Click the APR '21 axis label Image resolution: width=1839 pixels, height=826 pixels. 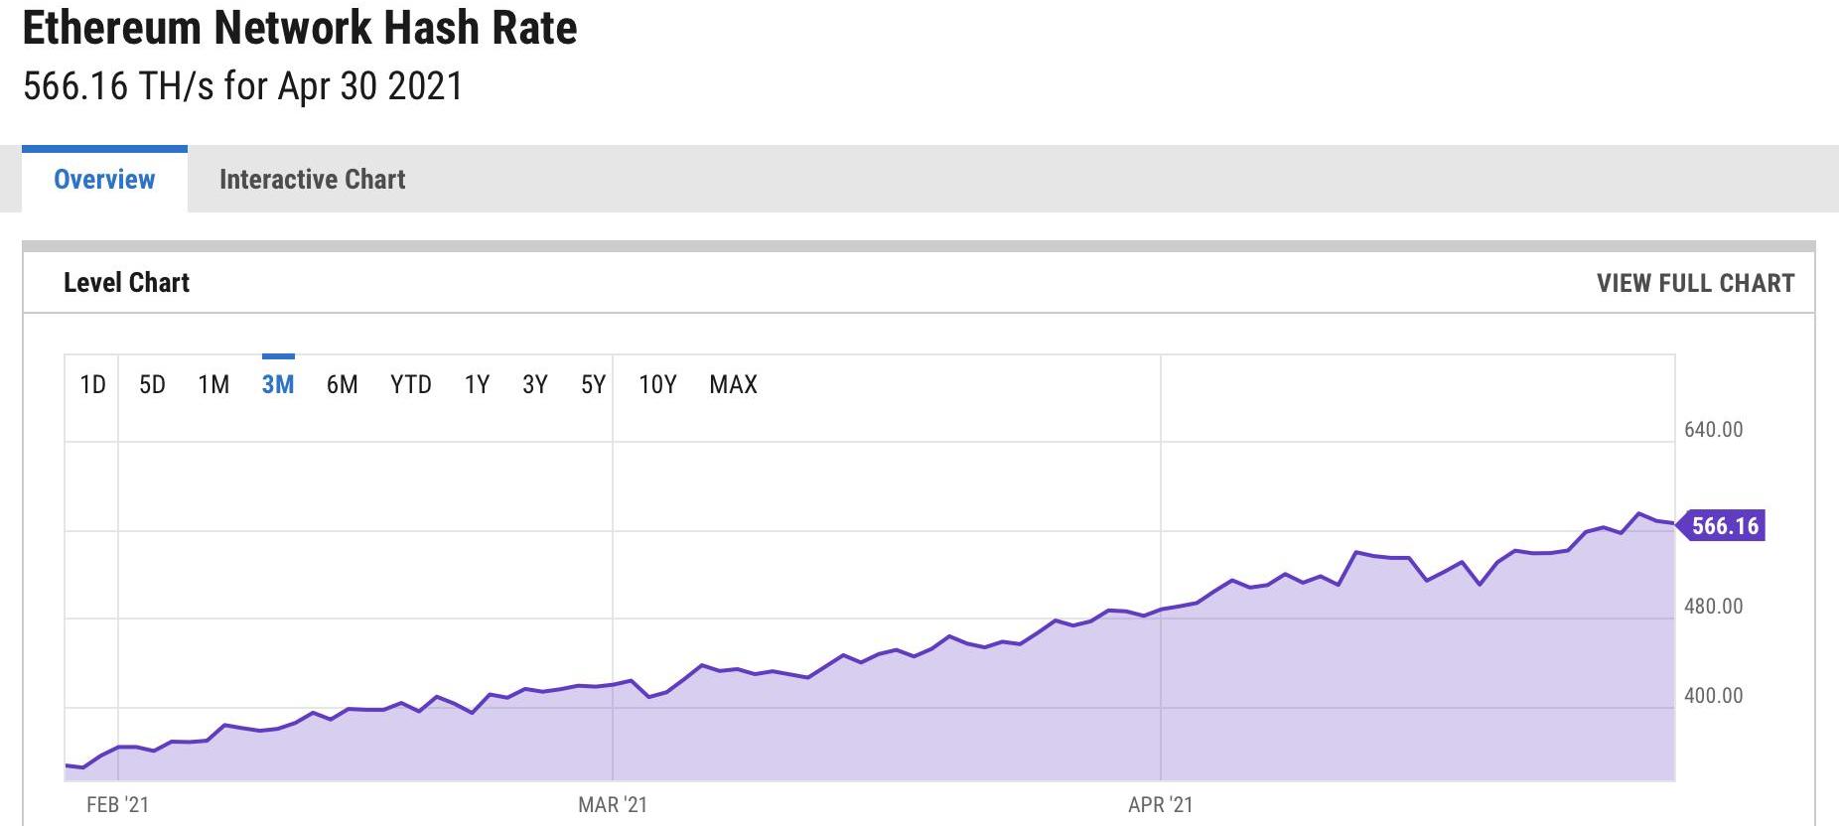pyautogui.click(x=1161, y=805)
